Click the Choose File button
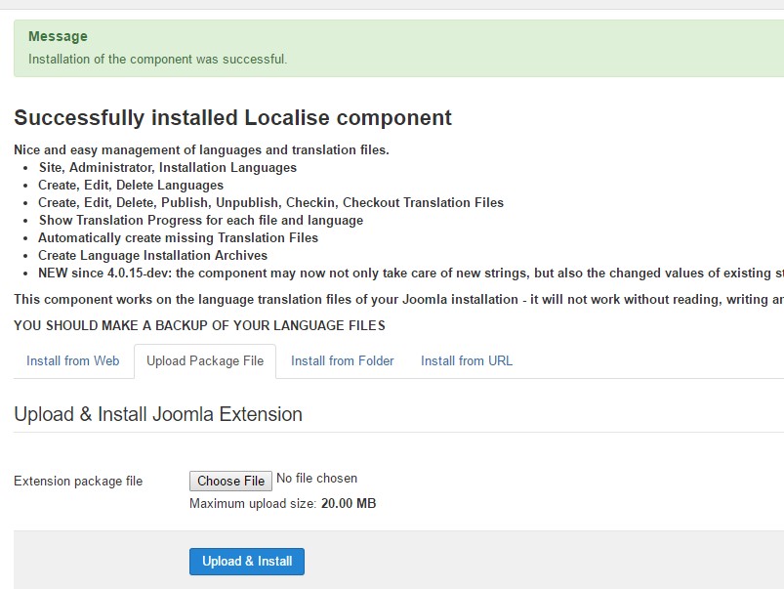The height and width of the screenshot is (589, 784). pos(230,481)
